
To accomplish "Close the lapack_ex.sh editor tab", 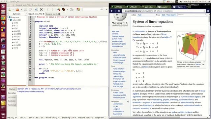I will (x=59, y=14).
